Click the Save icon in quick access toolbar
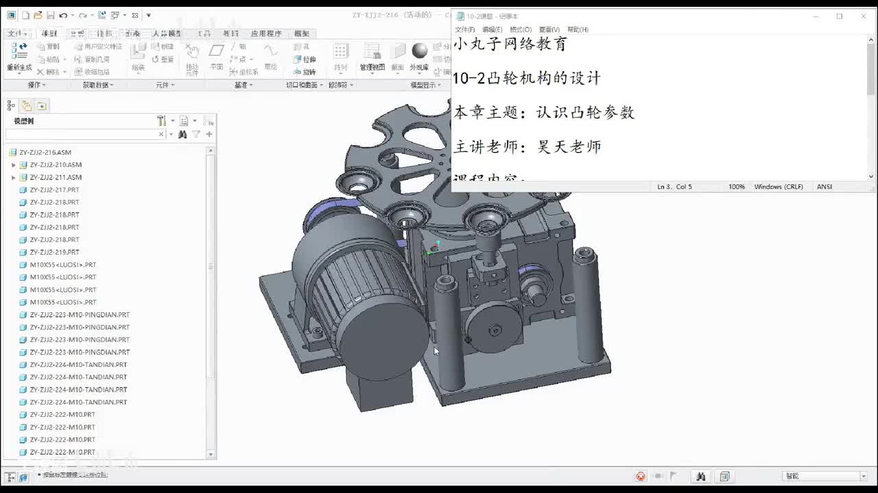878x493 pixels. point(50,15)
